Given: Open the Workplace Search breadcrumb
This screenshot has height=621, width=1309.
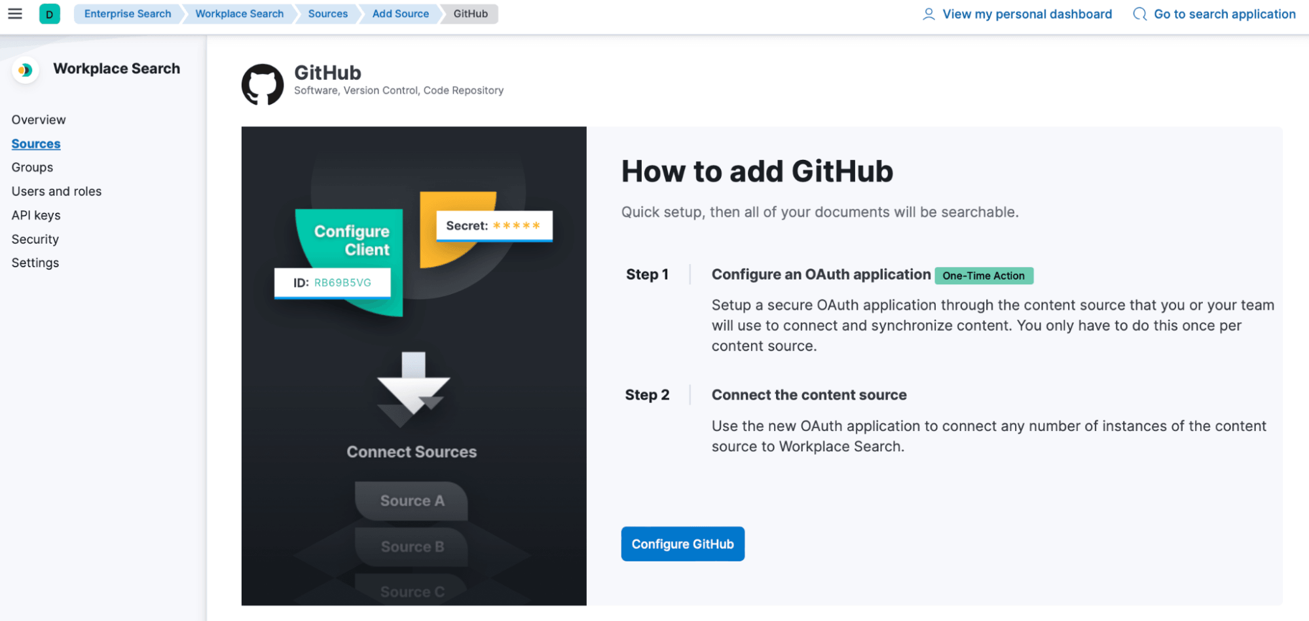Looking at the screenshot, I should click(x=240, y=14).
